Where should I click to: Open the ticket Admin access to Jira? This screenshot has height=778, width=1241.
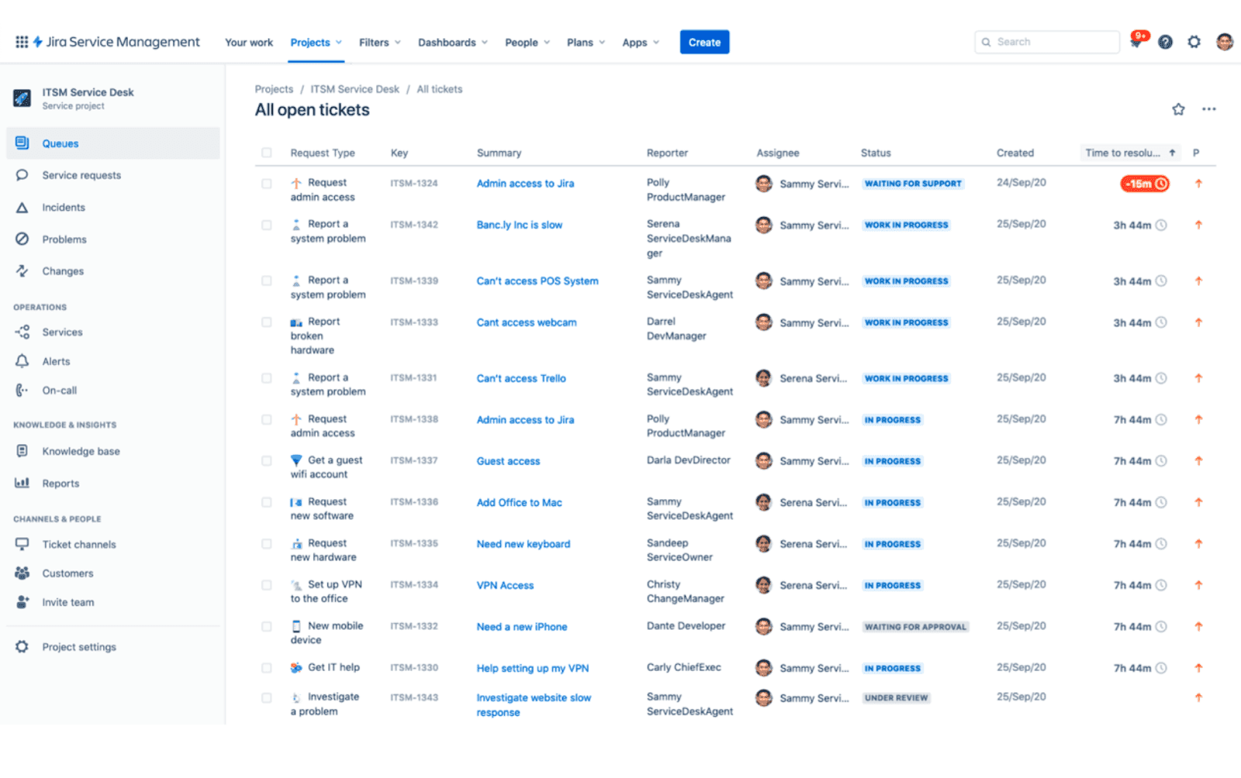pyautogui.click(x=525, y=183)
